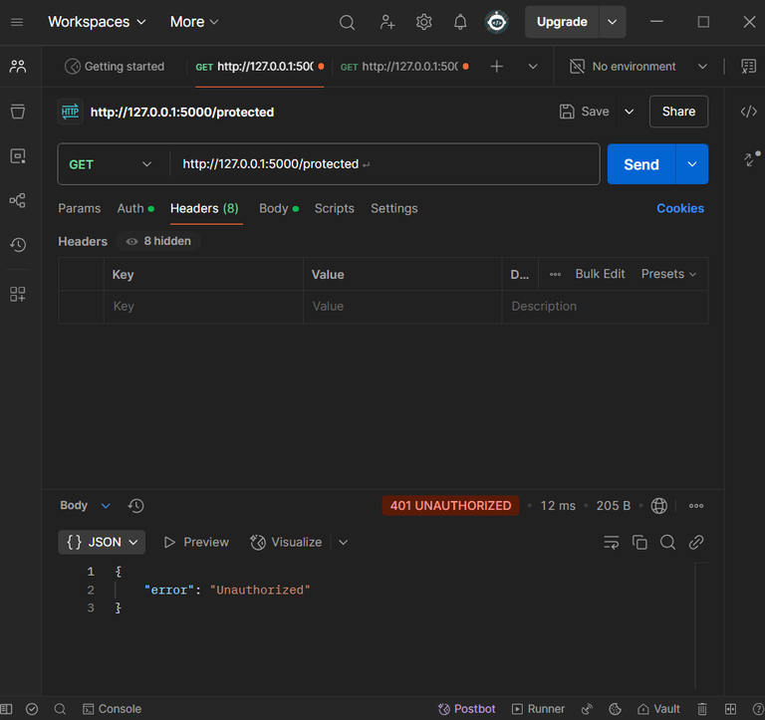The width and height of the screenshot is (765, 720).
Task: Toggle the 8 hidden headers visibility
Action: [159, 241]
